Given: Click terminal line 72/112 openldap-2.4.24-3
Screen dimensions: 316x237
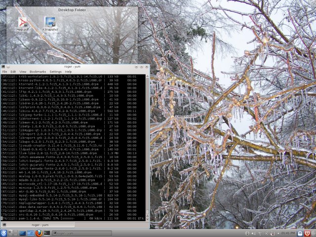Looking at the screenshot, I should coord(69,211).
